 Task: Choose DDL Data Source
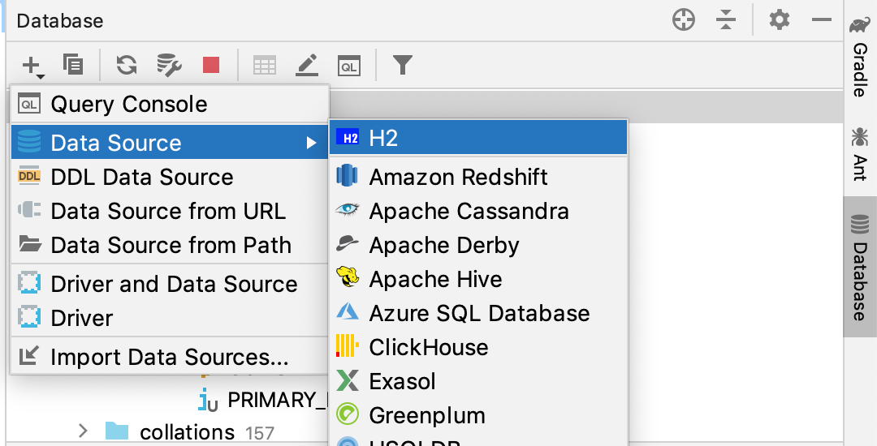(170, 177)
